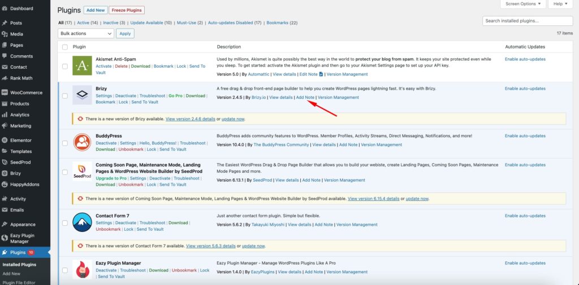
Task: Click the Marketing megaphone icon
Action: (x=5, y=126)
